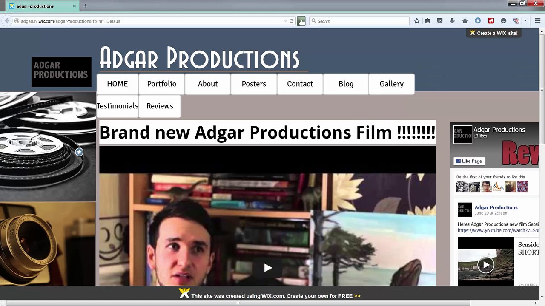Screen dimensions: 545x306
Task: Open a new browser tab
Action: 85,6
